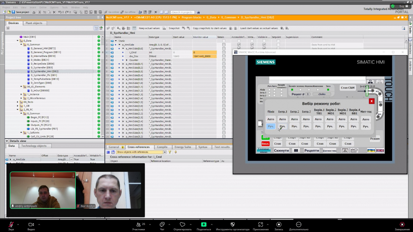Toggle the Writable checkbox for a_HmiSide row
This screenshot has height=232, width=413.
tap(252, 45)
